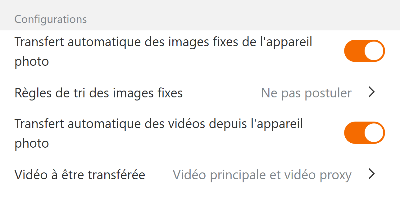400x214 pixels.
Task: Select the "Ne pas postuler" value
Action: (306, 93)
